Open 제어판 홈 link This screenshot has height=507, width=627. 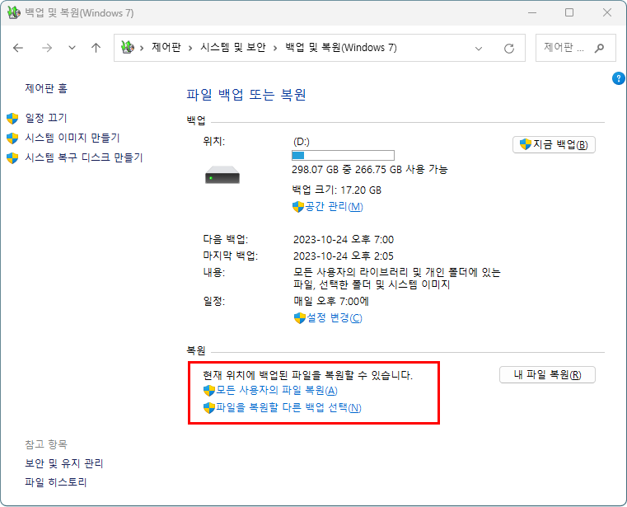click(46, 88)
